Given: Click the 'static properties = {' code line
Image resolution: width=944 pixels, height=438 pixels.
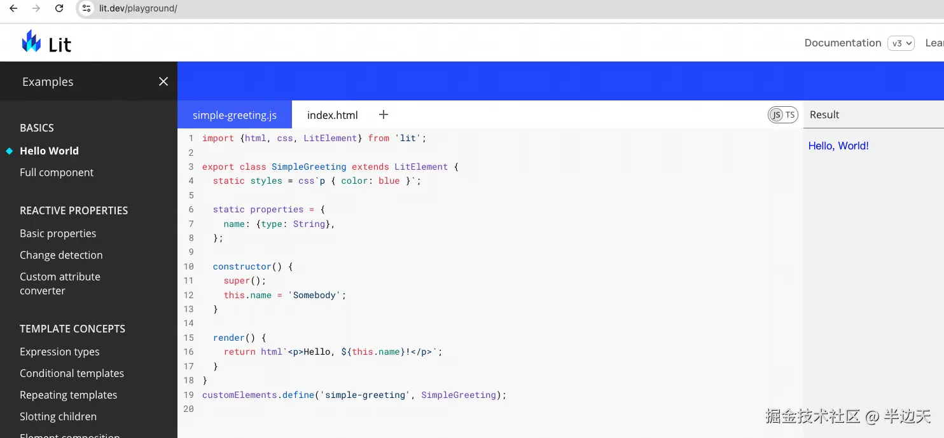Looking at the screenshot, I should tap(269, 209).
